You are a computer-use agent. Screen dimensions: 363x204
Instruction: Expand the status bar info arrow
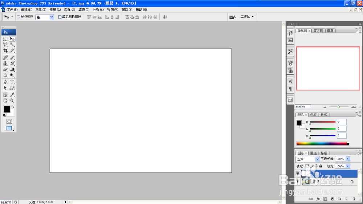point(65,202)
